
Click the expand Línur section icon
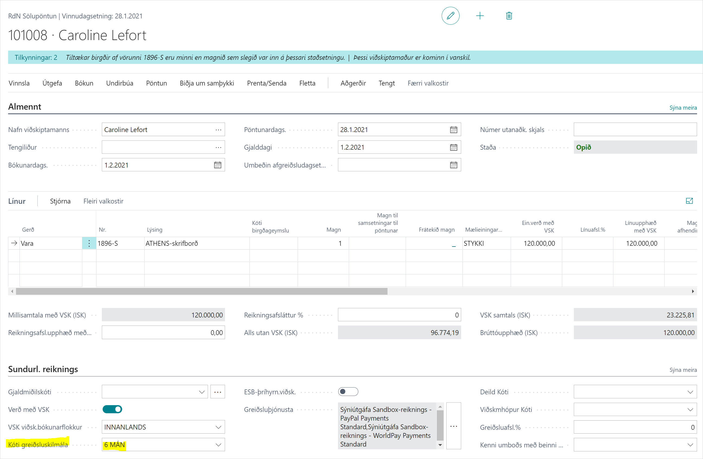689,201
